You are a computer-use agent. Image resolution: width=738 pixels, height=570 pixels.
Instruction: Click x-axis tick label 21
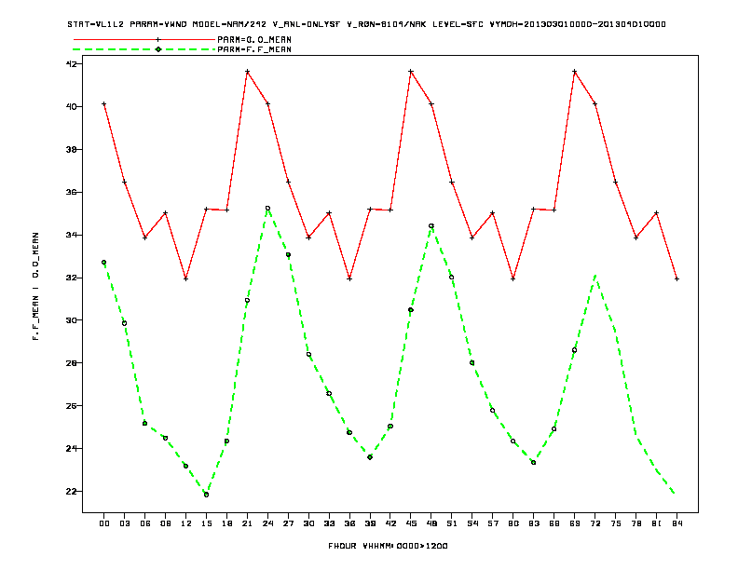247,523
